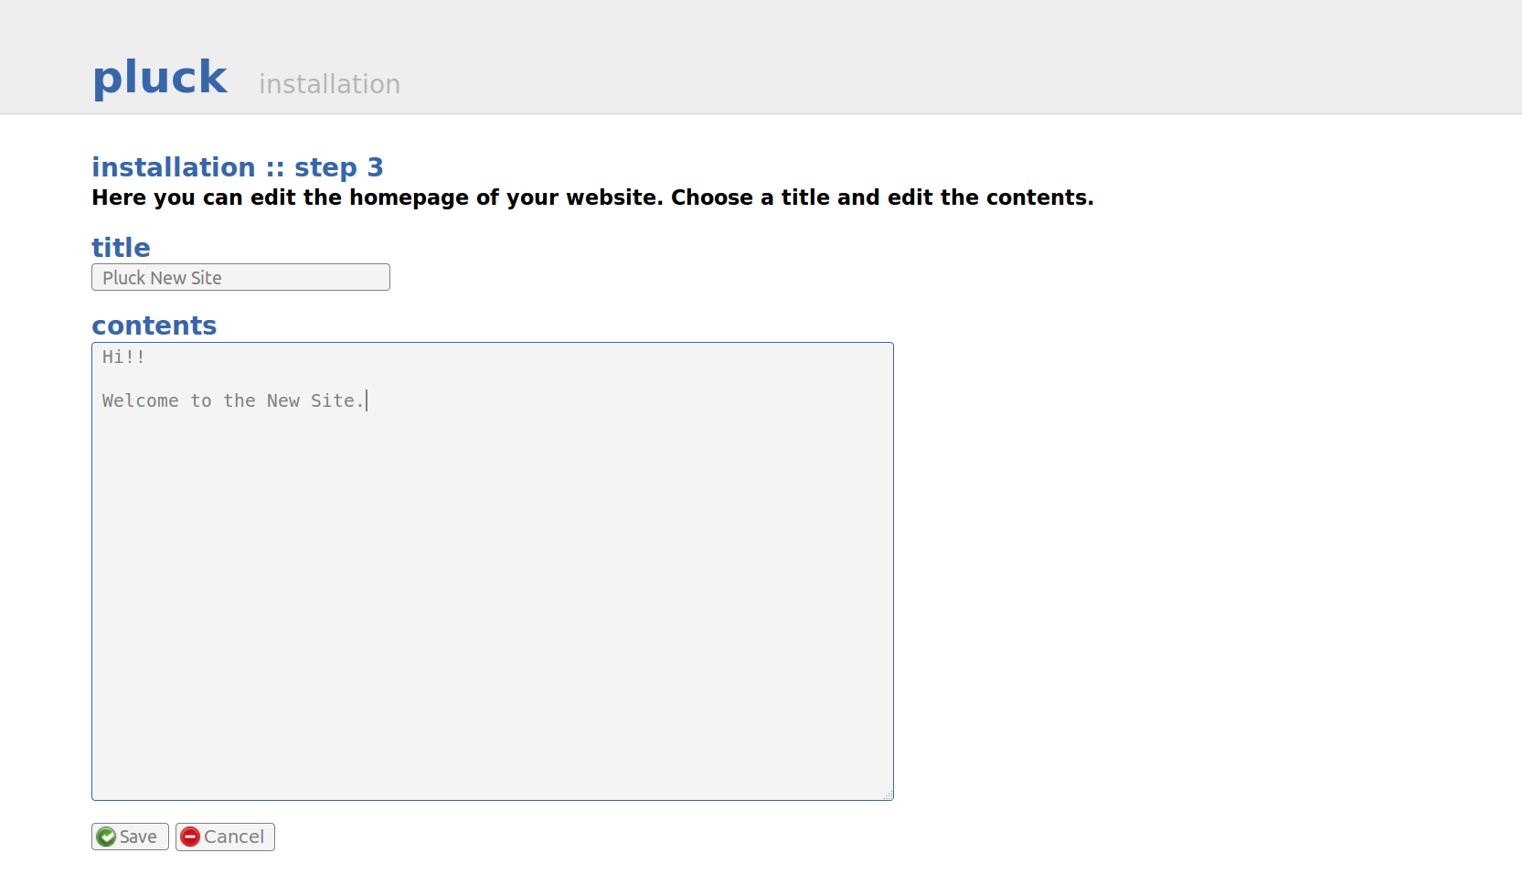This screenshot has width=1522, height=885.
Task: Focus the title field containing Pluck New Site
Action: point(240,277)
